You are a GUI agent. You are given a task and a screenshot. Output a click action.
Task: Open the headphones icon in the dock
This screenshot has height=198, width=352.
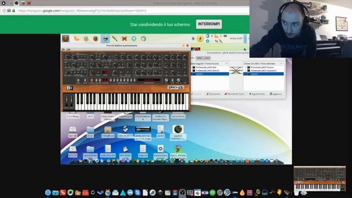pyautogui.click(x=265, y=193)
